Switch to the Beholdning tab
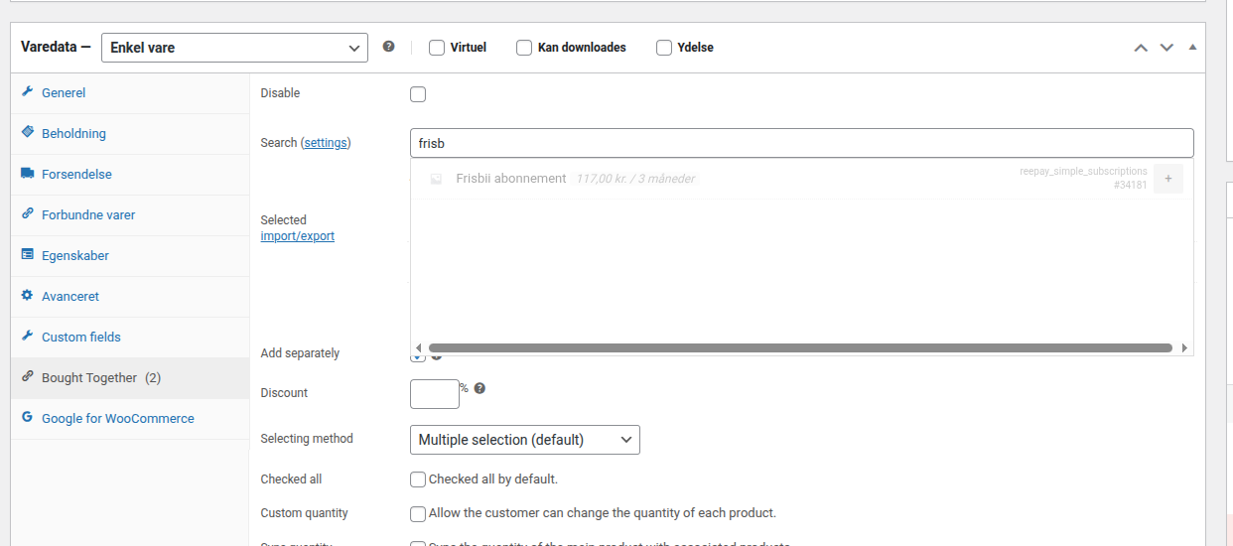The height and width of the screenshot is (546, 1233). (73, 133)
